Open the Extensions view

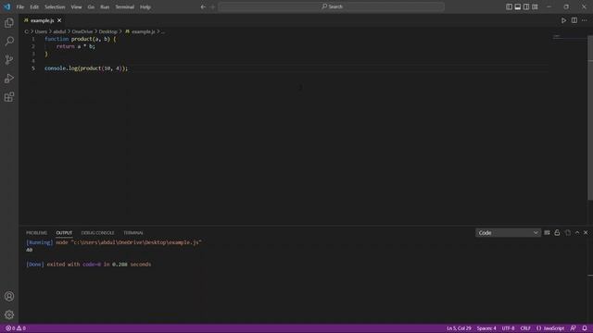pyautogui.click(x=9, y=97)
